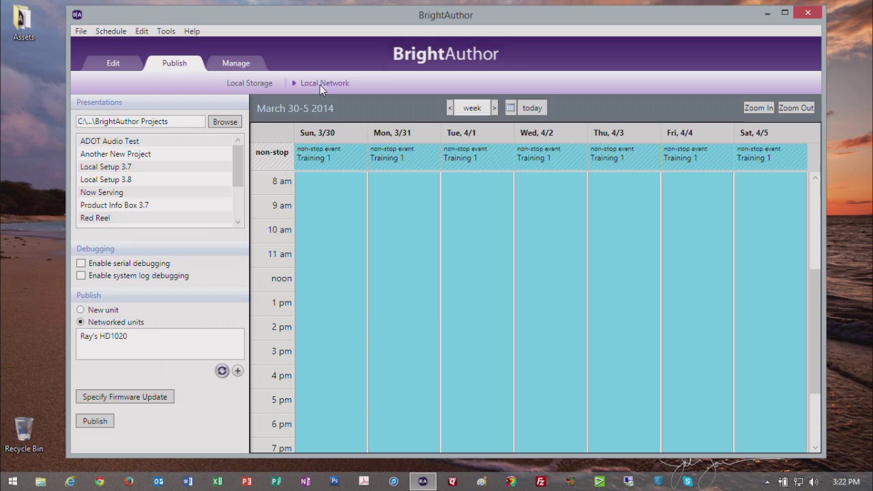
Task: Enable system log debugging checkbox
Action: pyautogui.click(x=81, y=276)
